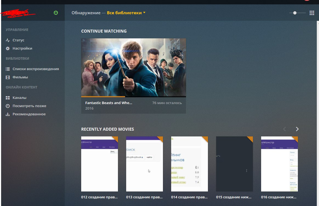Go to previous Recently Added Movies page
The image size is (319, 206).
click(x=285, y=129)
